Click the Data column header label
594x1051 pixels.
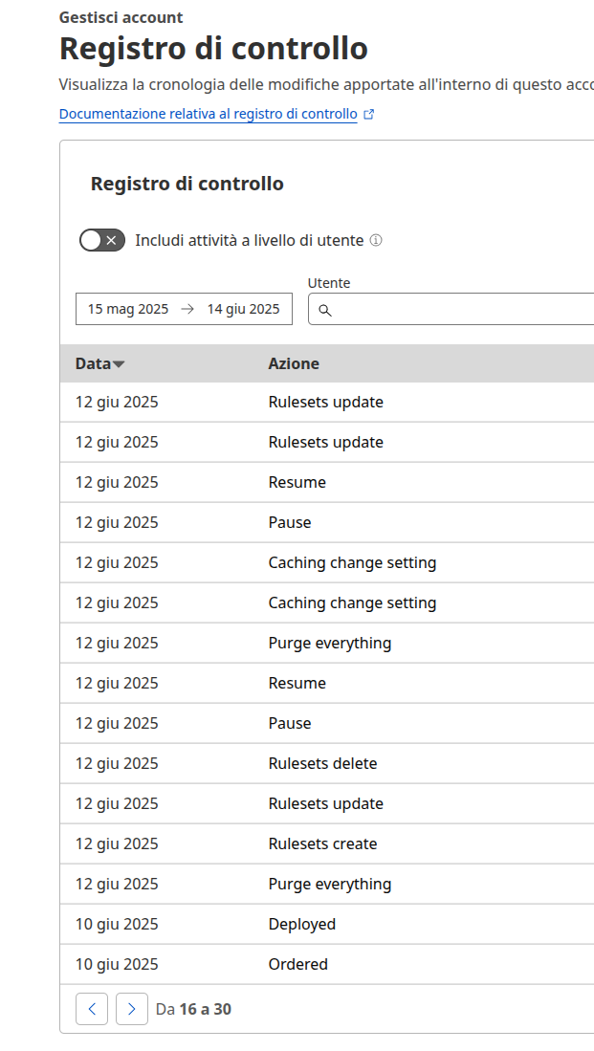93,363
